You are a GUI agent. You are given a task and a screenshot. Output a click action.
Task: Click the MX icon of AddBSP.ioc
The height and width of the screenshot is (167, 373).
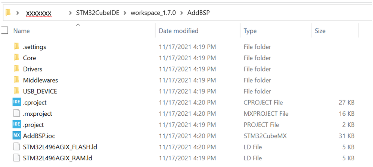click(x=16, y=136)
